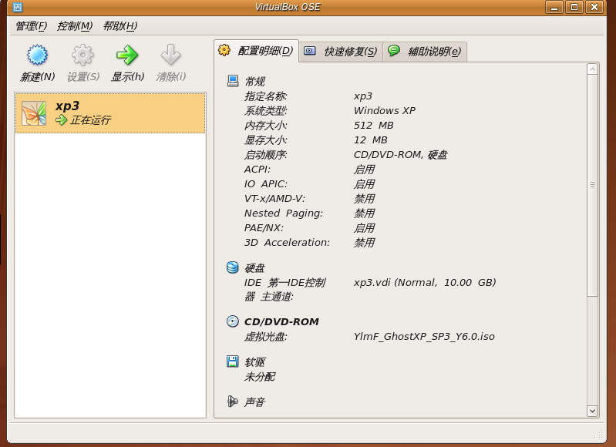The image size is (616, 447).
Task: Click the ACPI: label
Action: pos(258,170)
